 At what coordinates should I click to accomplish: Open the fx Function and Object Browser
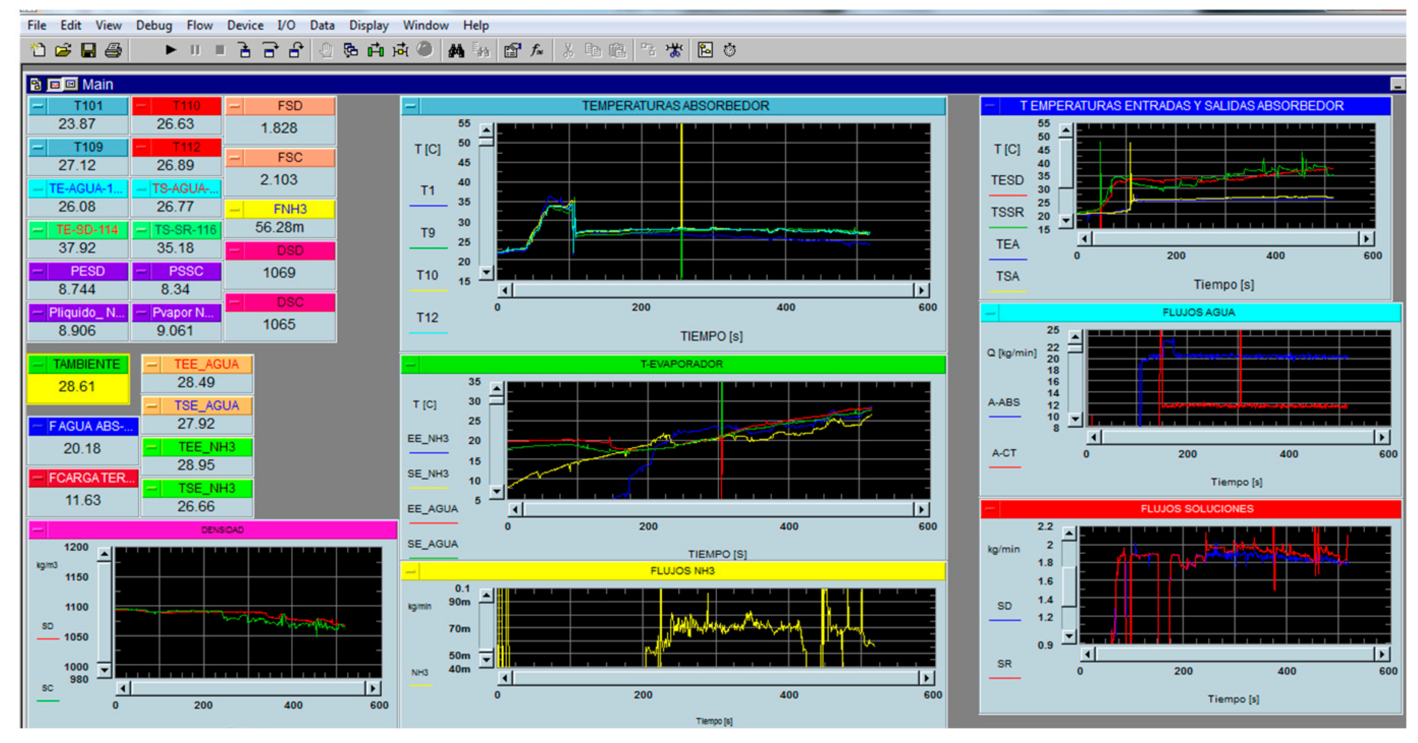coord(537,50)
